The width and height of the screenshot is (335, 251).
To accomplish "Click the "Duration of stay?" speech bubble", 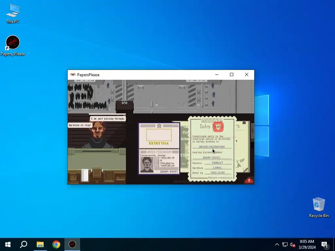I will [x=80, y=125].
